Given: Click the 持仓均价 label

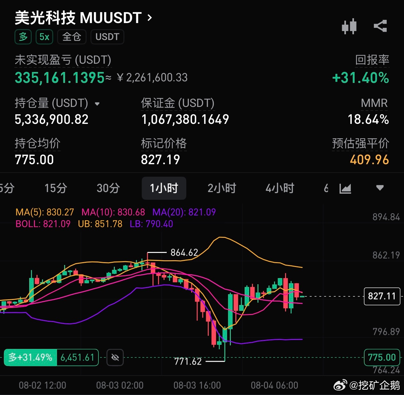Looking at the screenshot, I should [x=38, y=143].
